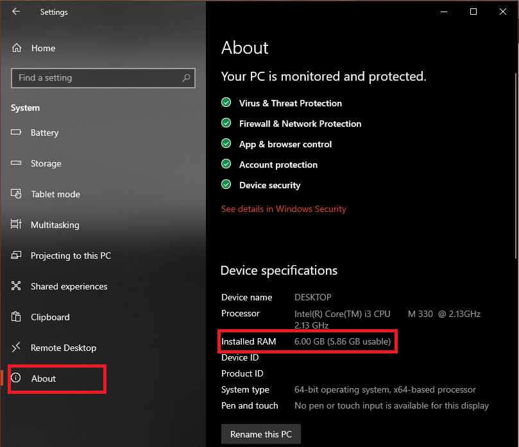519x447 pixels.
Task: Click the Device security status checkmark
Action: 226,185
